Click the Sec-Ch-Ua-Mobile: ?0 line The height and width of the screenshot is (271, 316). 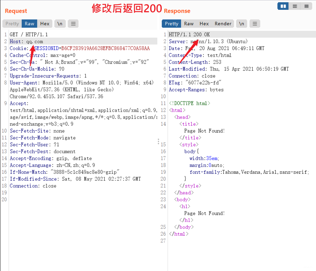coord(37,69)
